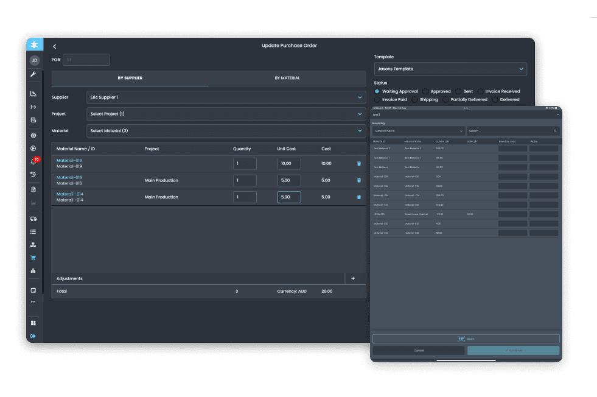Screen dimensions: 597x397
Task: Click Cancel on the inventory panel
Action: 418,350
